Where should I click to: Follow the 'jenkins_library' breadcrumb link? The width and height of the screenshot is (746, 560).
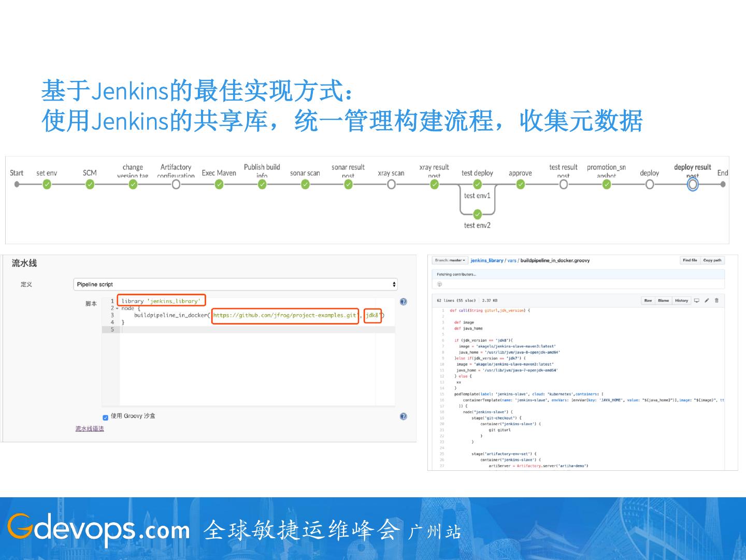click(487, 260)
